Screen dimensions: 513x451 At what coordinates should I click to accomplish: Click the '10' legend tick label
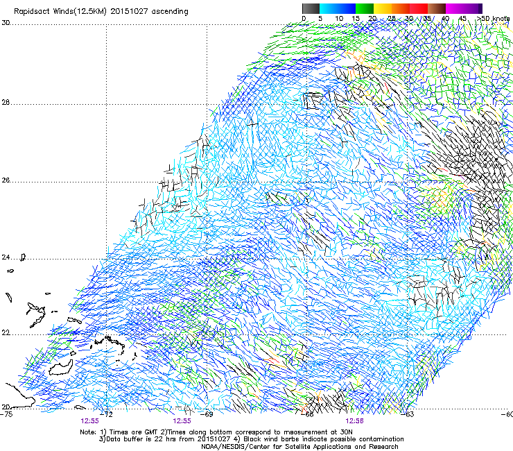(x=339, y=19)
